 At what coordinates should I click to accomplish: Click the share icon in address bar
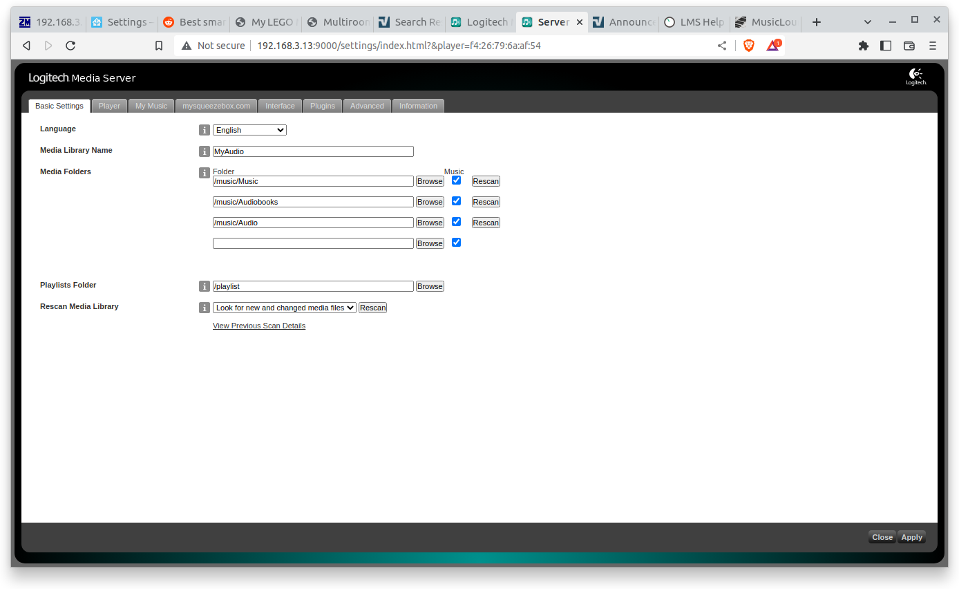click(722, 46)
